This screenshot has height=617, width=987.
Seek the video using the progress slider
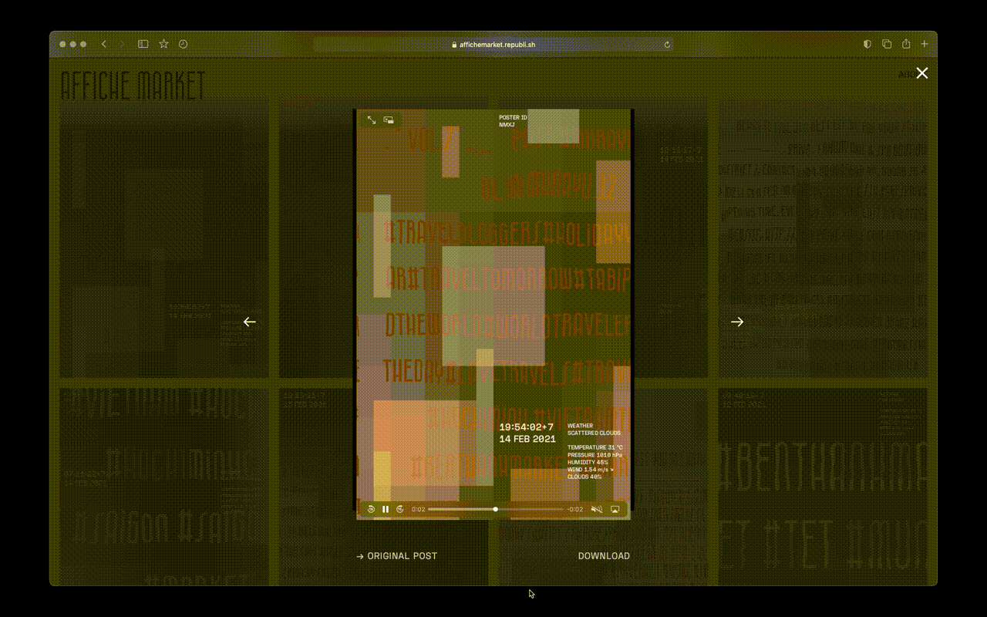[496, 509]
